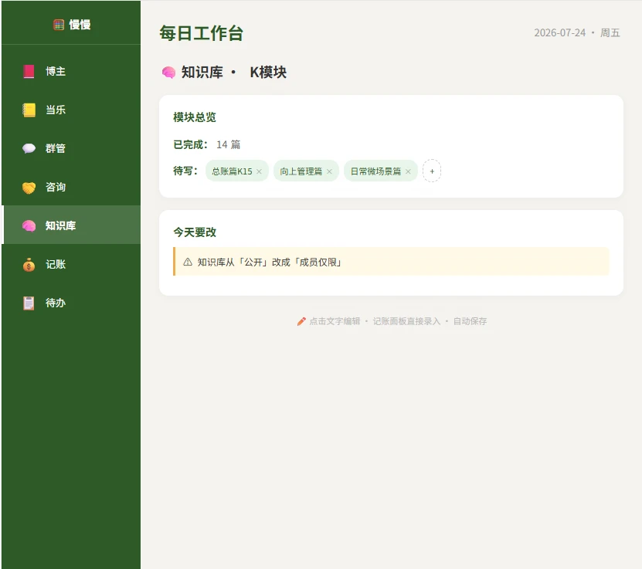
Task: Remove the 向上管理篇 tag
Action: (329, 171)
